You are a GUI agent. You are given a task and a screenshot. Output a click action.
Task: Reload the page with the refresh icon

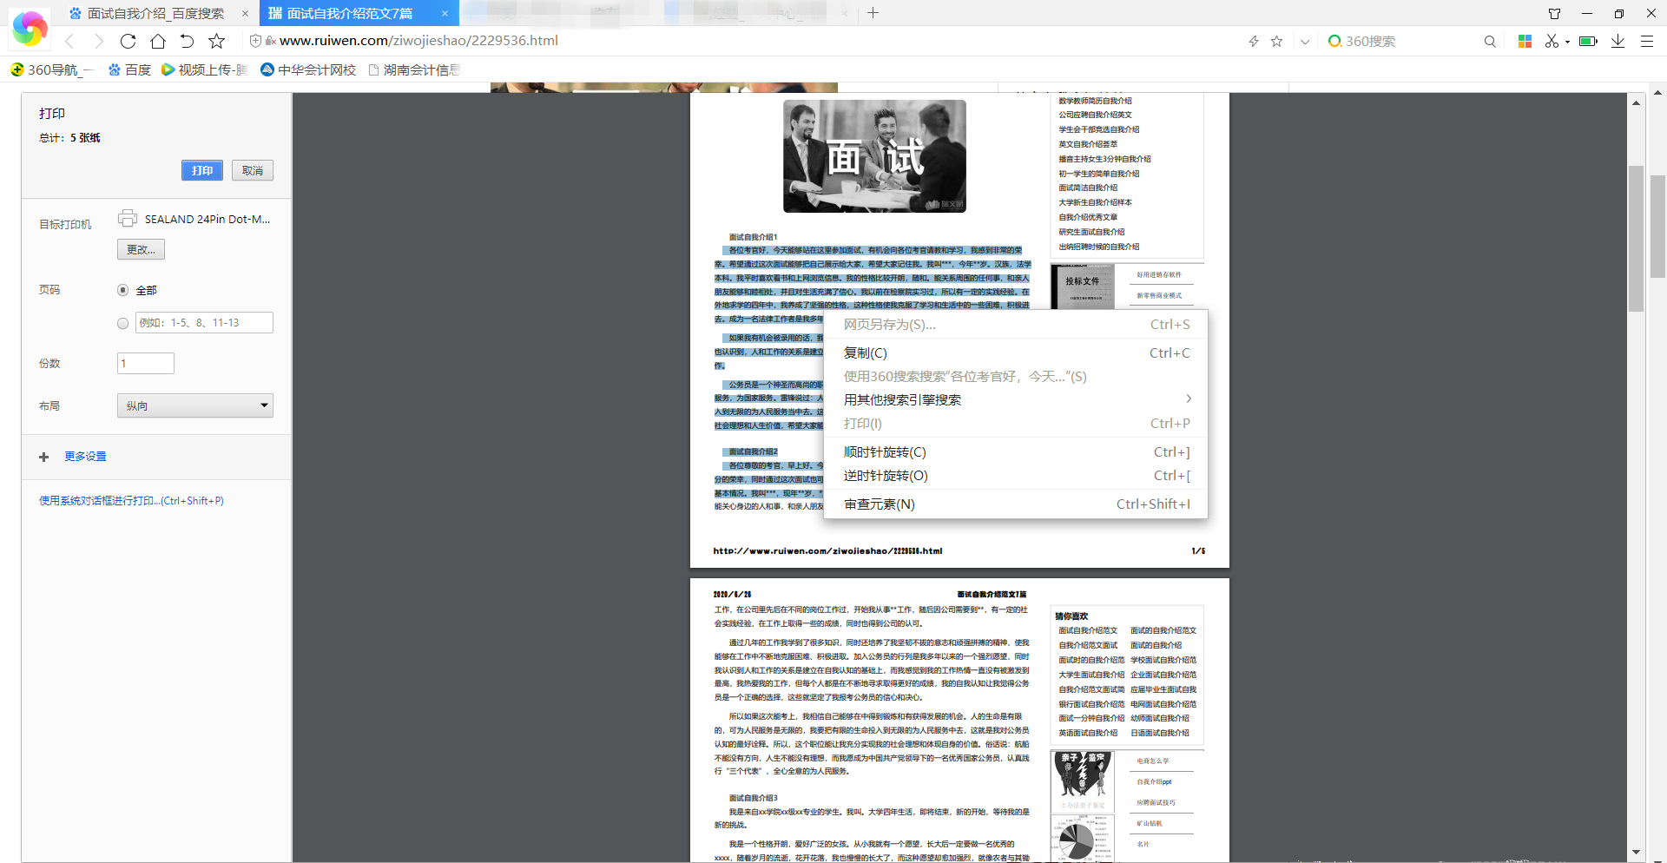click(x=128, y=41)
